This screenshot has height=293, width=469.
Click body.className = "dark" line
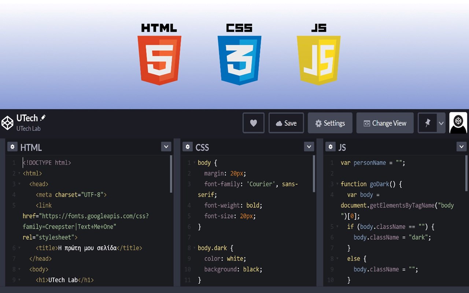[x=392, y=237]
